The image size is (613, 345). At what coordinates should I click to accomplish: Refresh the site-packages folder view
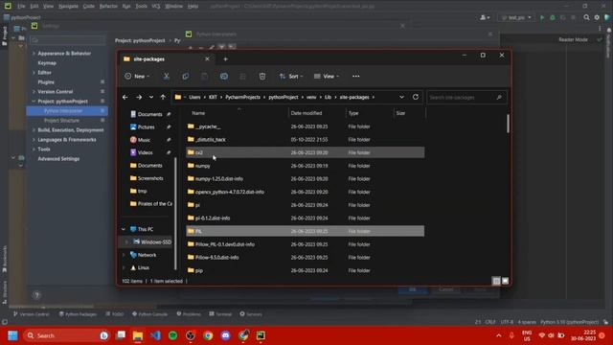(415, 97)
